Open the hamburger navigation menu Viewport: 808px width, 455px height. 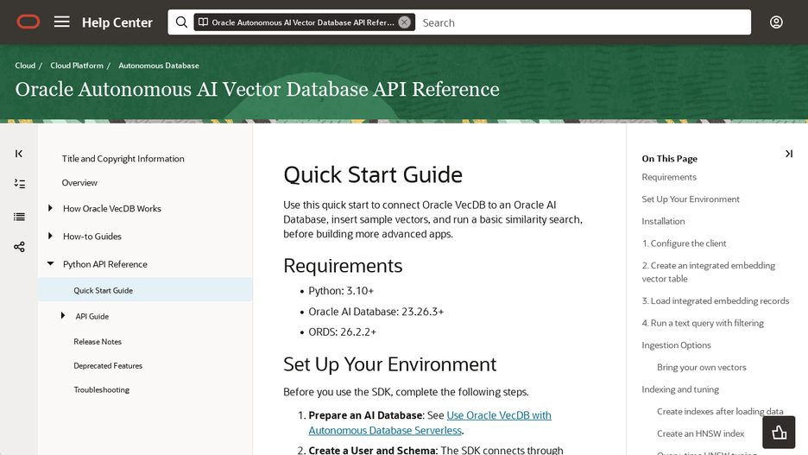point(62,22)
